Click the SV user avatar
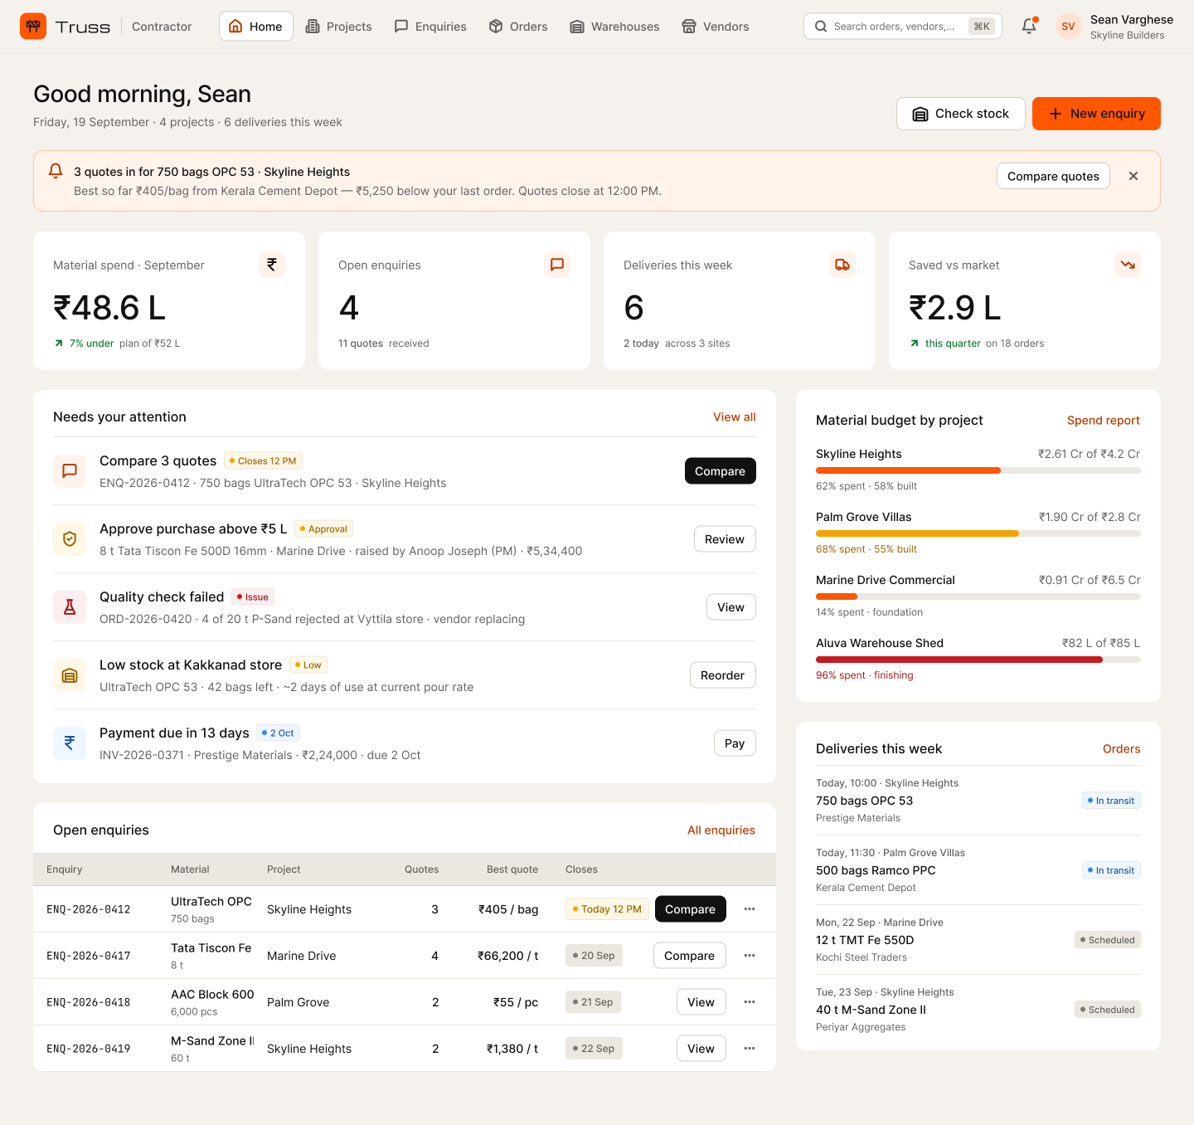 click(x=1068, y=27)
